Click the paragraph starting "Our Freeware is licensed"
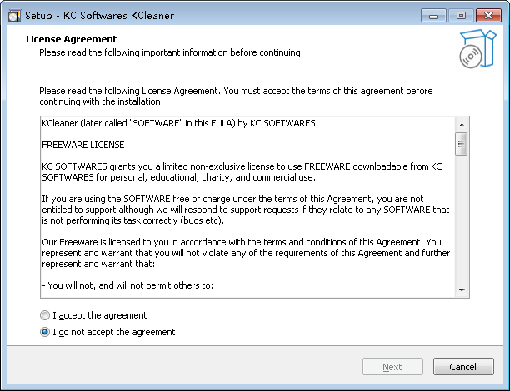The height and width of the screenshot is (391, 510). tap(242, 253)
